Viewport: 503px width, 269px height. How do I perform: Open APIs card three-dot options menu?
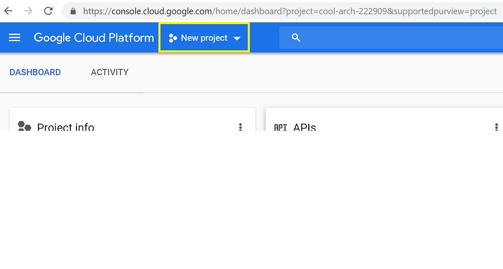(496, 127)
